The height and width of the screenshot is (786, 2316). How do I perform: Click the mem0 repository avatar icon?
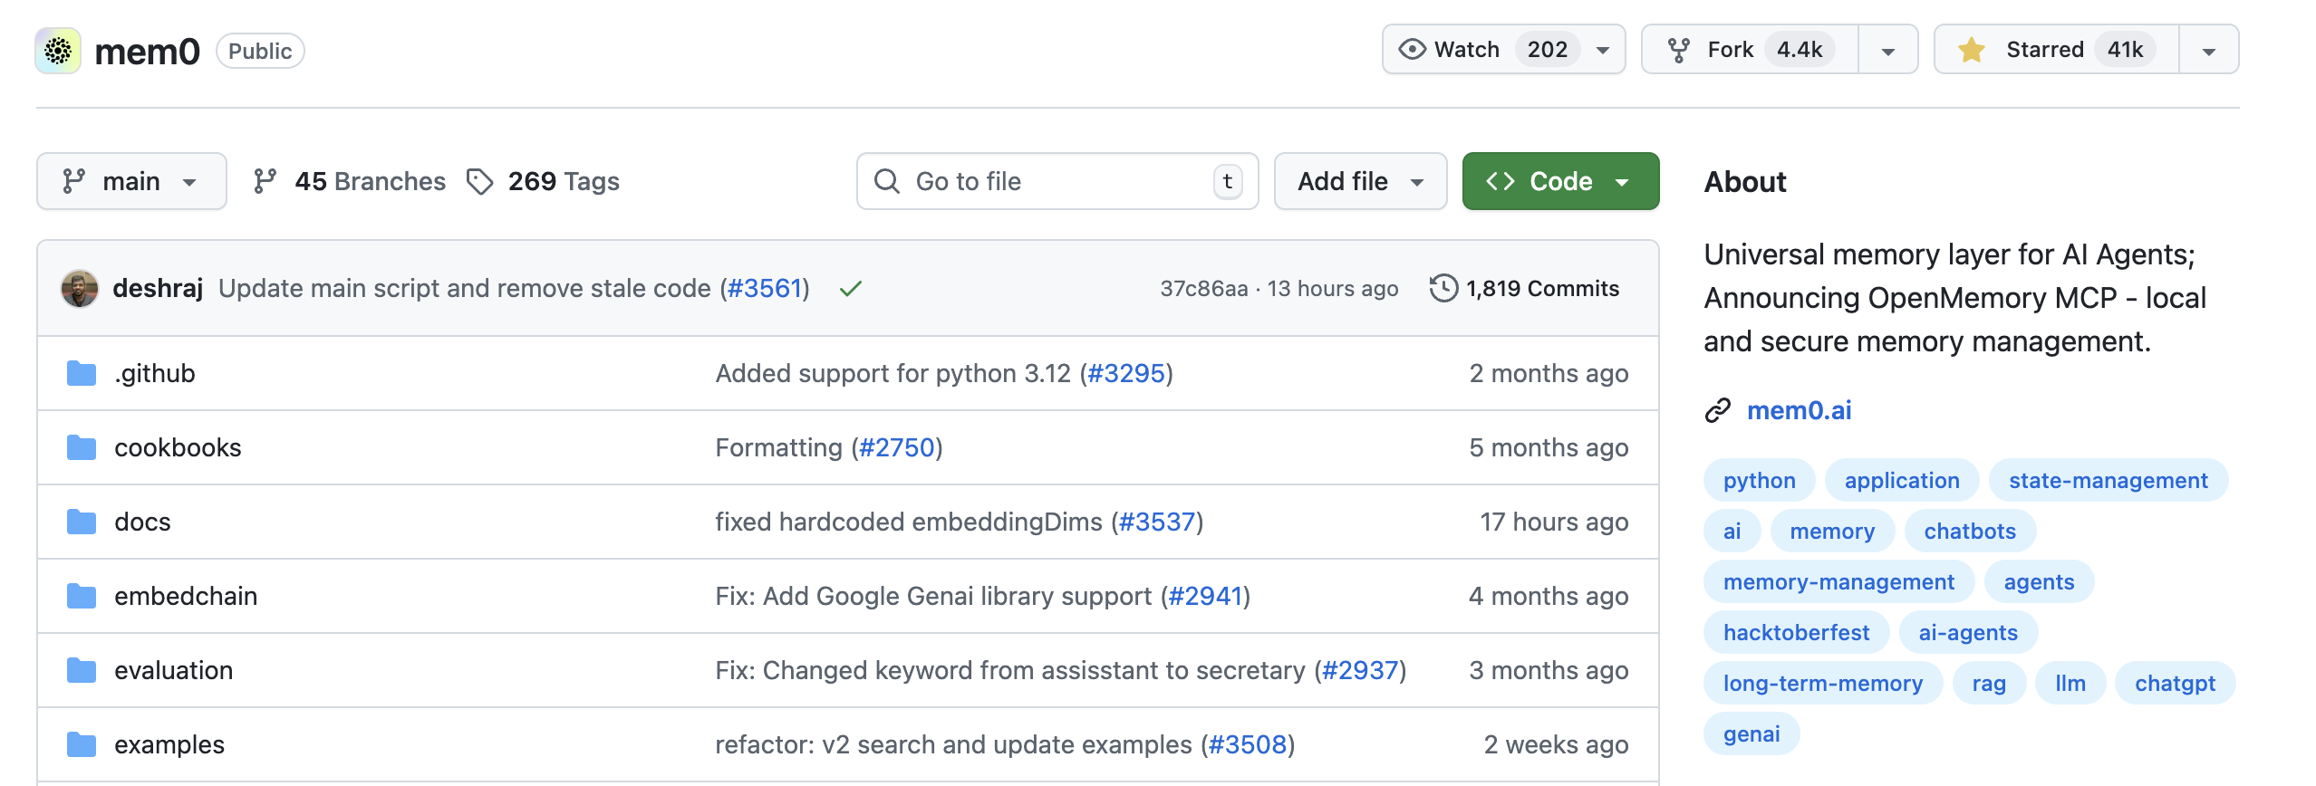point(58,51)
